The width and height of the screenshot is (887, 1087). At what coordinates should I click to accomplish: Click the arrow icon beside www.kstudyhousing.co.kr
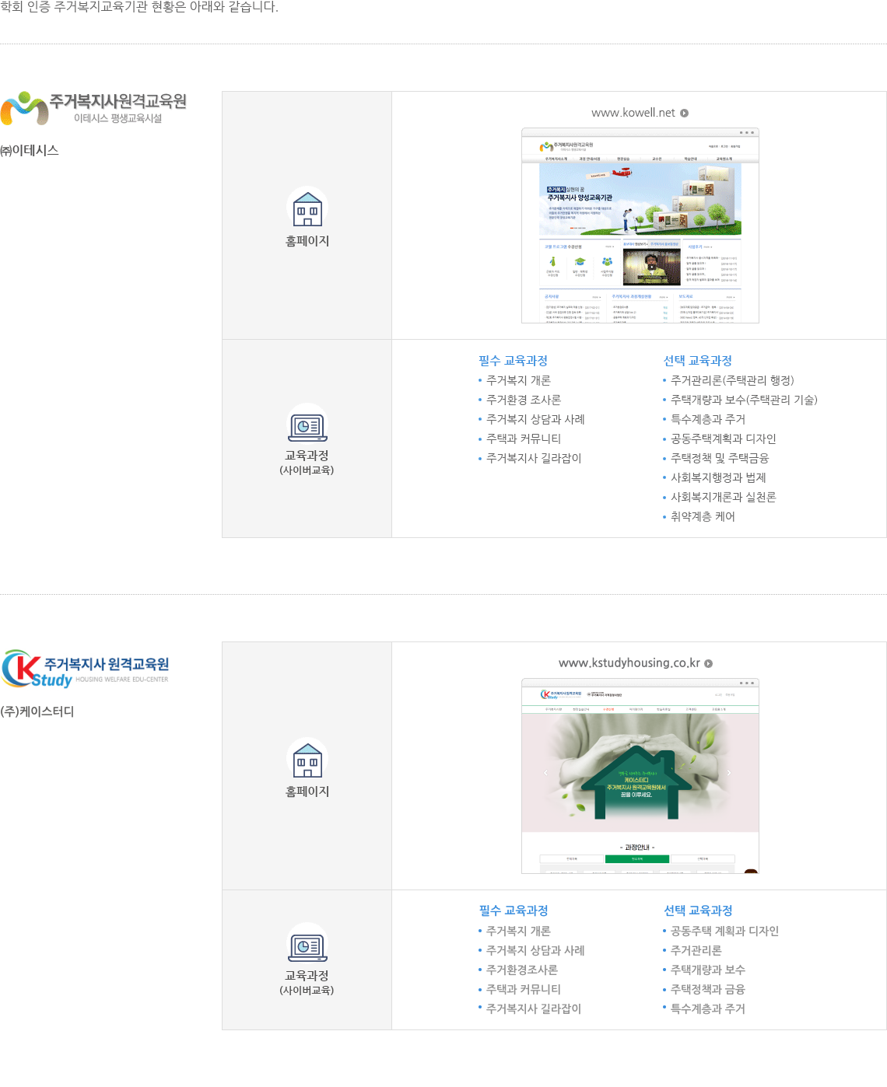point(709,663)
